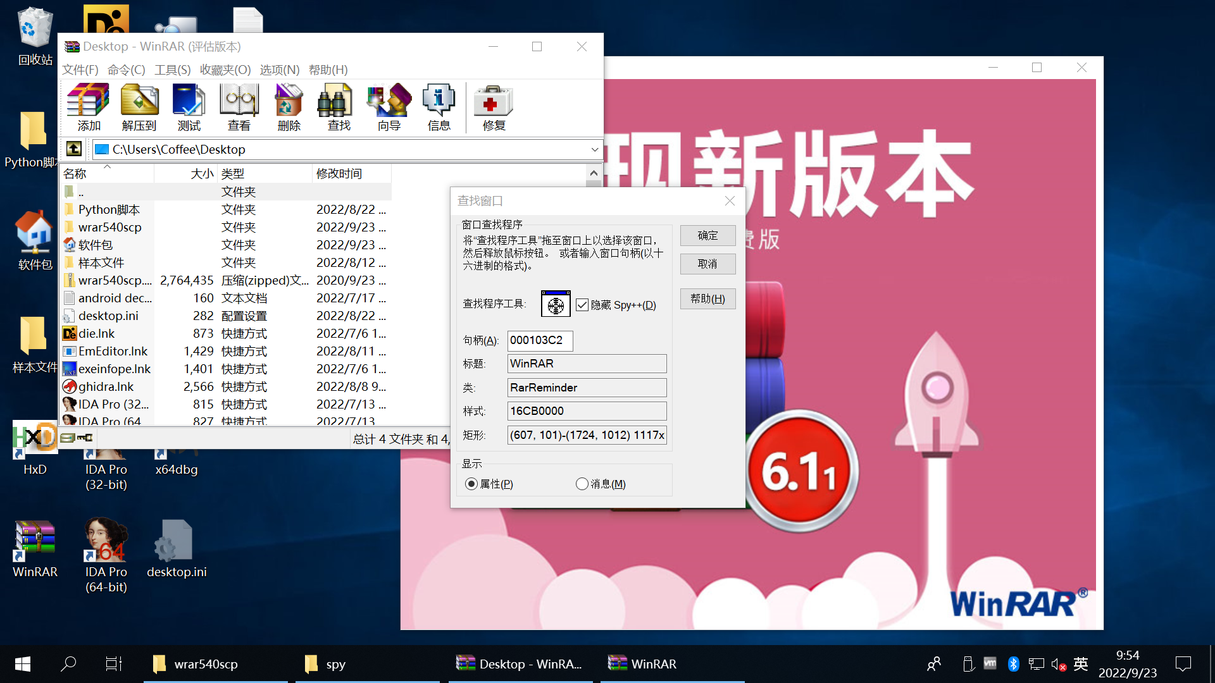The width and height of the screenshot is (1215, 683).
Task: Open the Favorites (收藏夹) menu
Action: click(x=225, y=70)
